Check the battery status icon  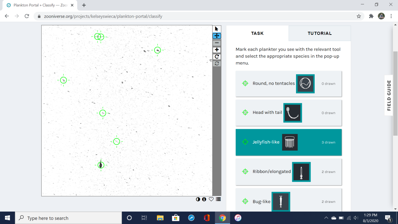[x=341, y=218]
